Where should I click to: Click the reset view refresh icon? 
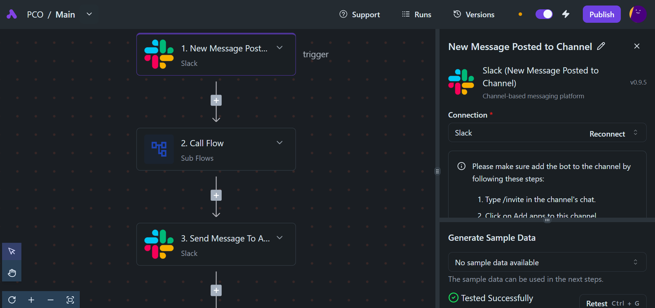click(x=12, y=300)
